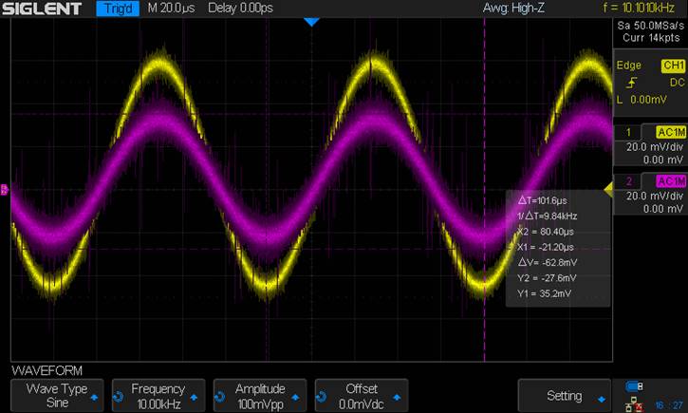This screenshot has height=413, width=688.
Task: Expand the Setting menu
Action: [x=565, y=395]
